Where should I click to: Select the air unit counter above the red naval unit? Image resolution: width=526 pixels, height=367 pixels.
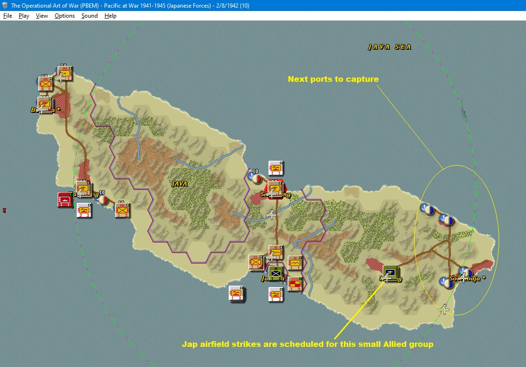(83, 189)
